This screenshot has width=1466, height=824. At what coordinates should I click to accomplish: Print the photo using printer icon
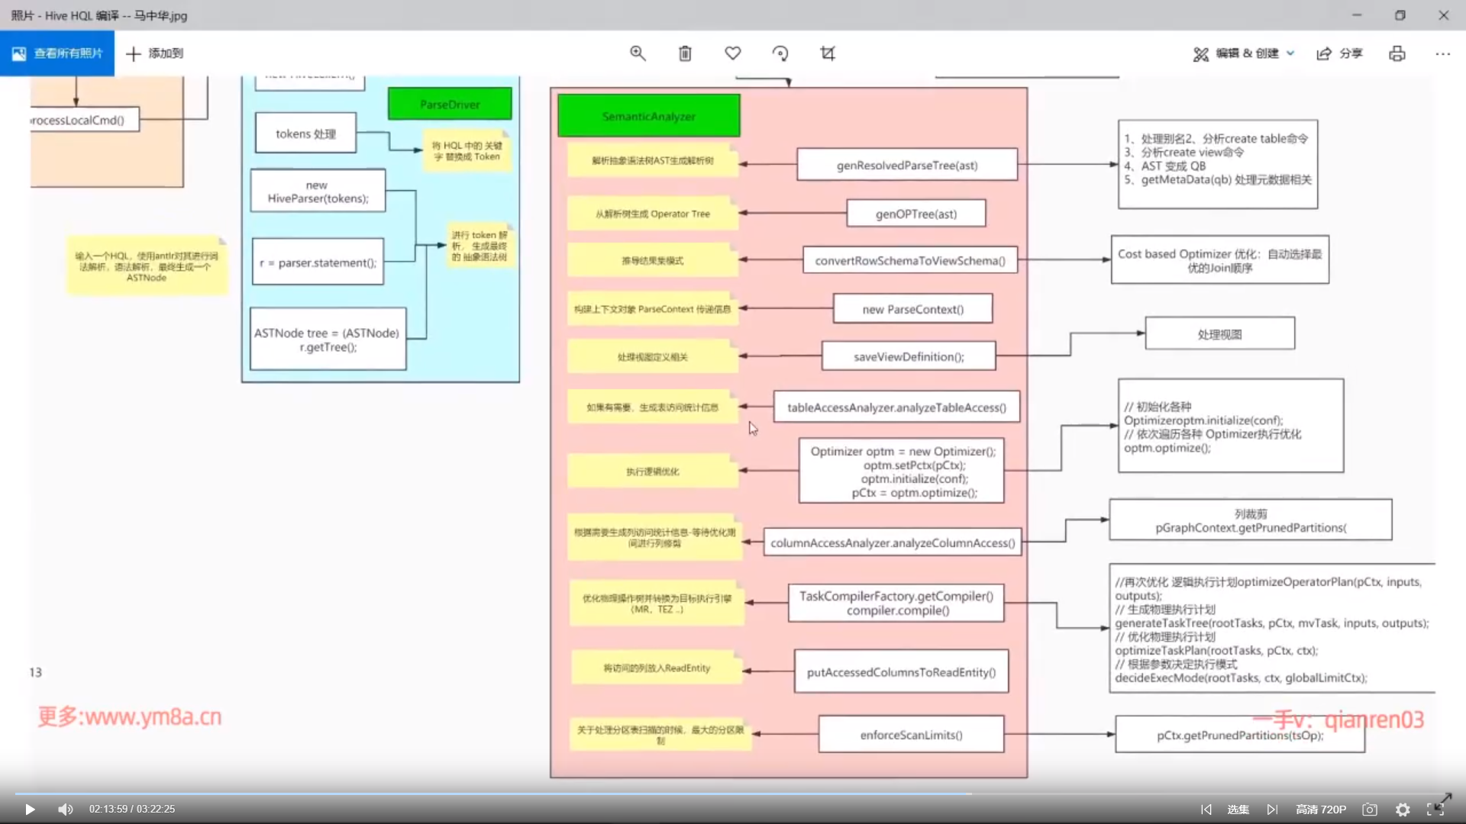click(x=1397, y=53)
